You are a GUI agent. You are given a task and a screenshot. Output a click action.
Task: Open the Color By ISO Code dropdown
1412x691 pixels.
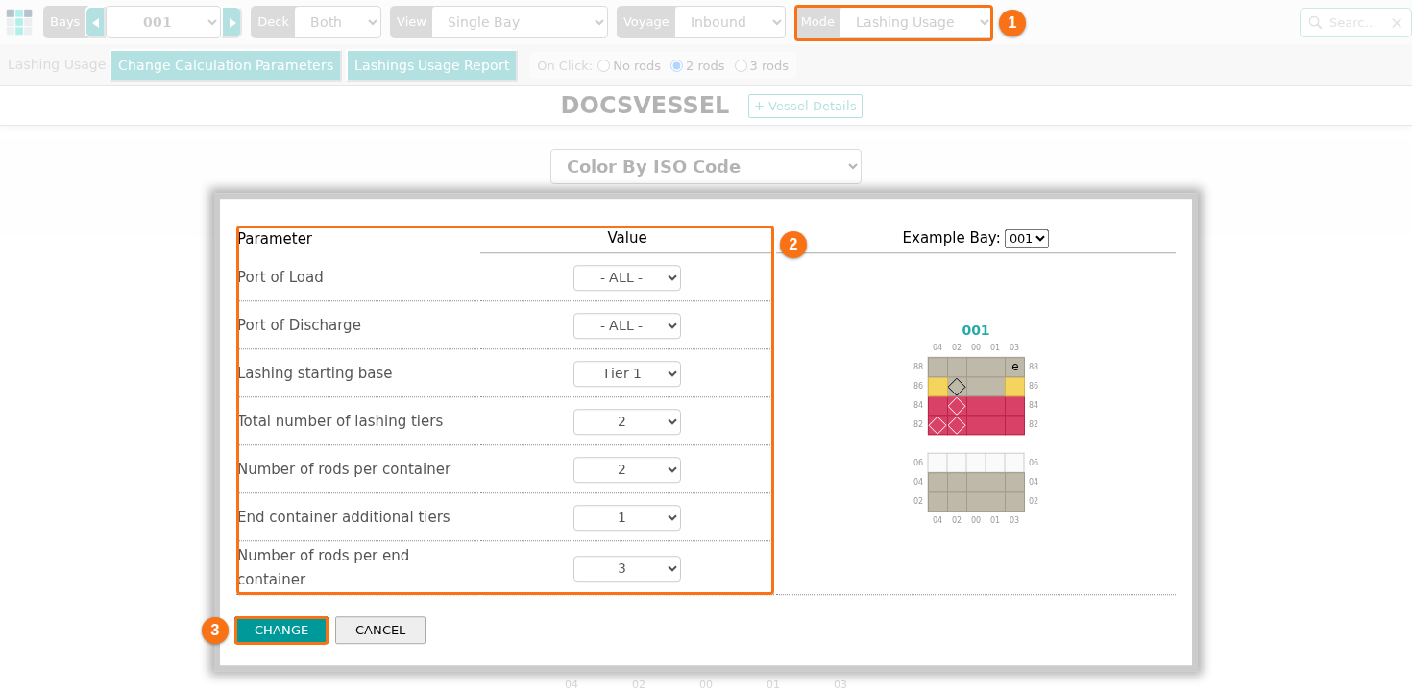(x=706, y=166)
